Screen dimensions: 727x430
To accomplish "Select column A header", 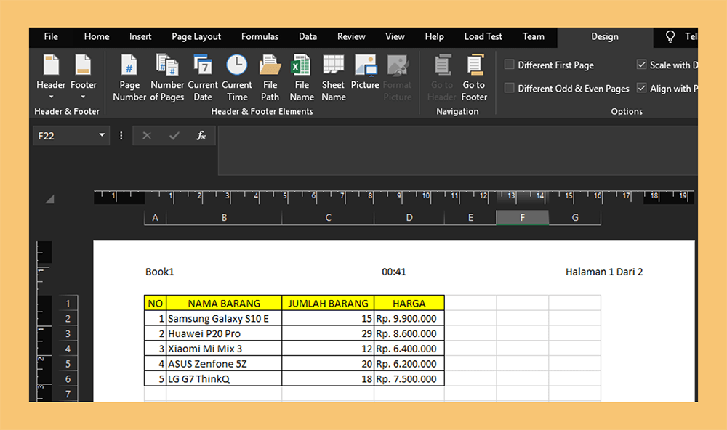I will (155, 217).
